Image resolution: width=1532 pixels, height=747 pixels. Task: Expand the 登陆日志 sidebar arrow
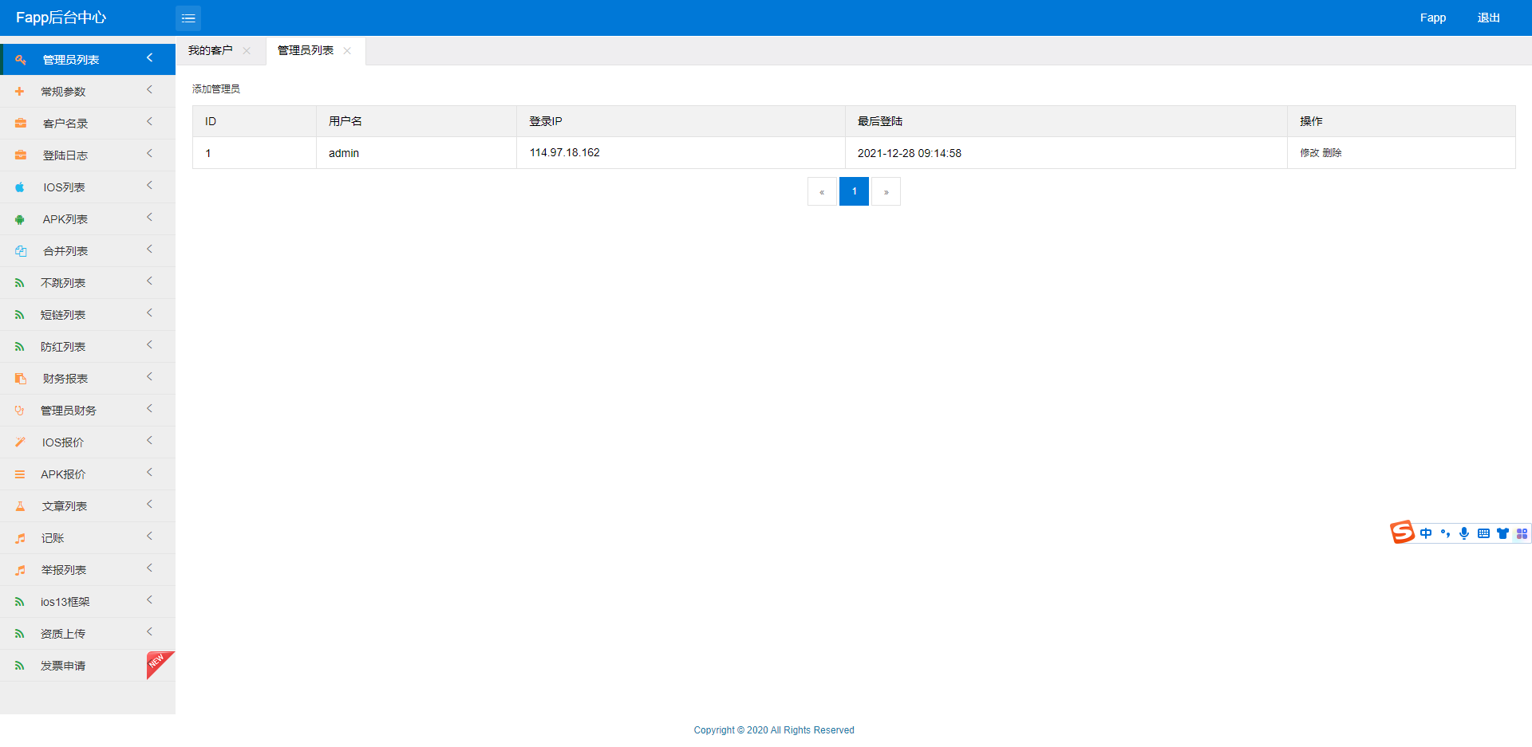coord(149,154)
